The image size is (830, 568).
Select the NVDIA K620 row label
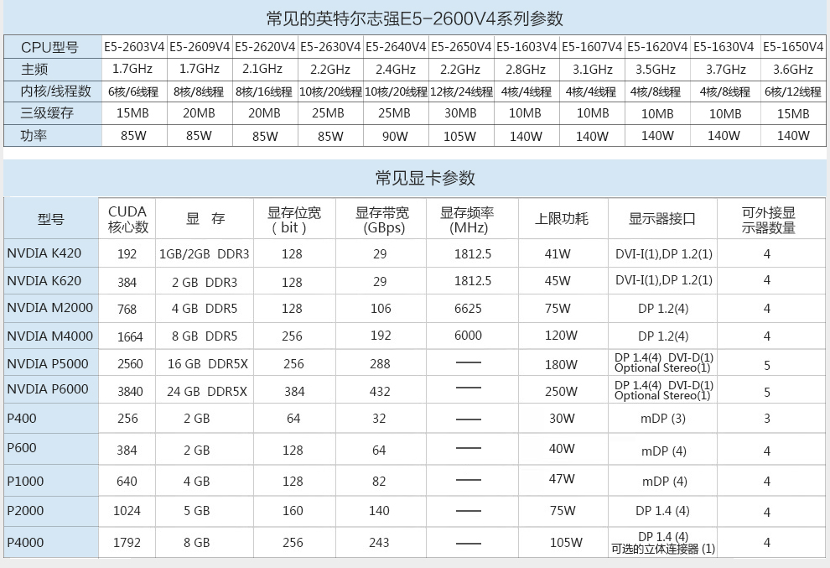tap(44, 280)
